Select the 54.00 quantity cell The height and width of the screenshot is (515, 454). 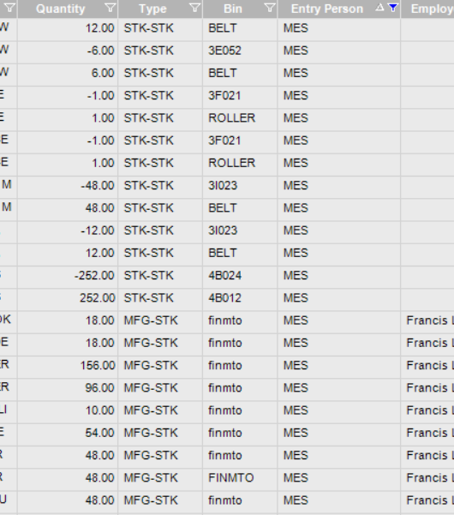click(x=68, y=433)
